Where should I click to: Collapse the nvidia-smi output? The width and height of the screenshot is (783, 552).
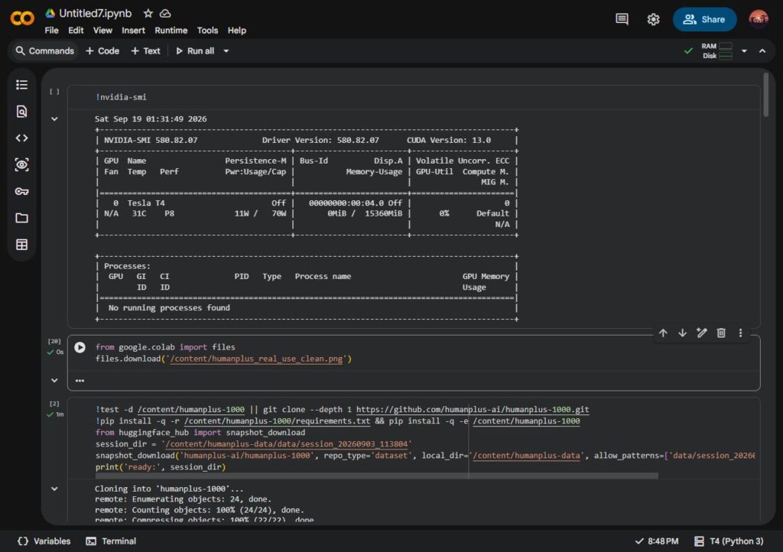tap(54, 119)
